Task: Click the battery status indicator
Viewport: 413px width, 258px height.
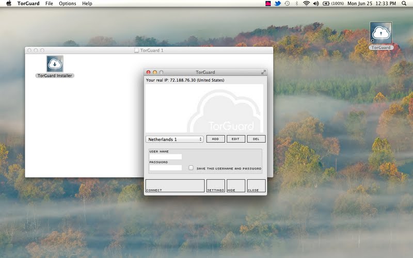Action: click(333, 4)
